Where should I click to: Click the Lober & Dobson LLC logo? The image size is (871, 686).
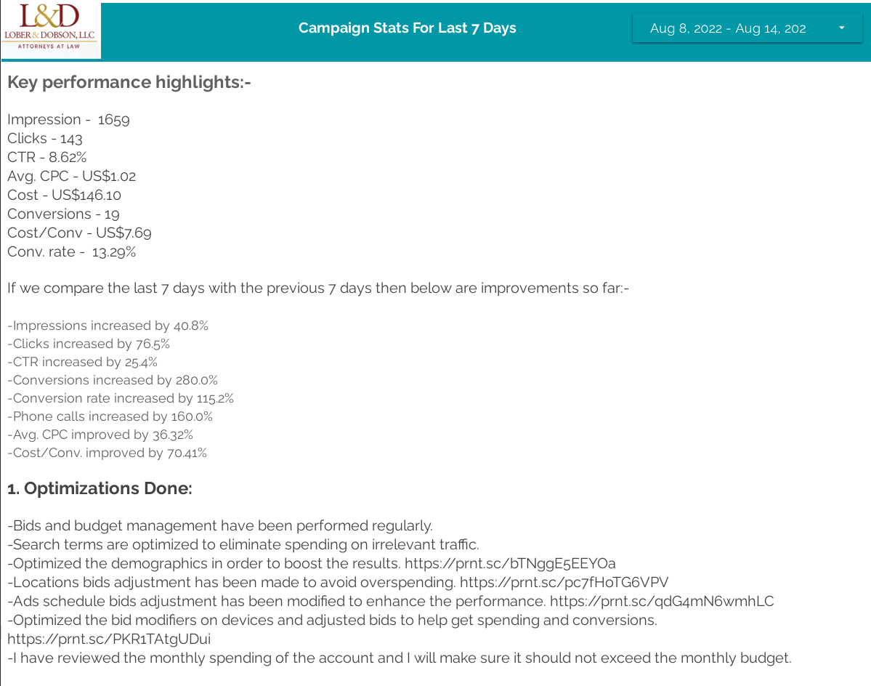tap(51, 30)
